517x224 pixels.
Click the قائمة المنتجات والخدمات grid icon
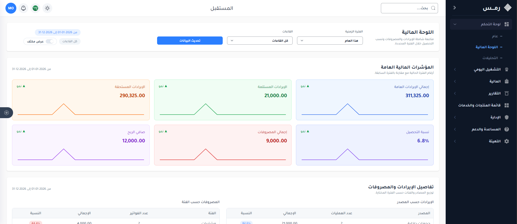click(507, 105)
